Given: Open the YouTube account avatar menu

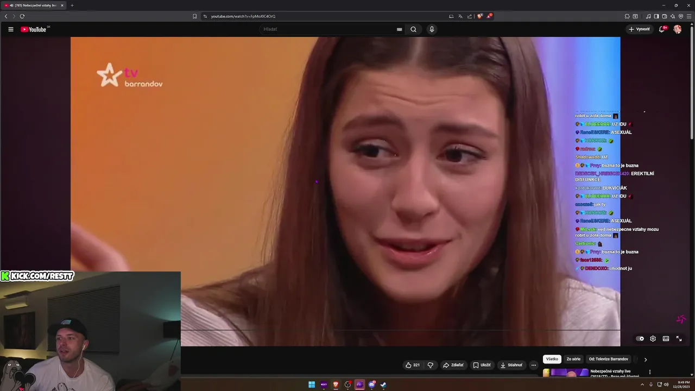Looking at the screenshot, I should click(x=678, y=29).
